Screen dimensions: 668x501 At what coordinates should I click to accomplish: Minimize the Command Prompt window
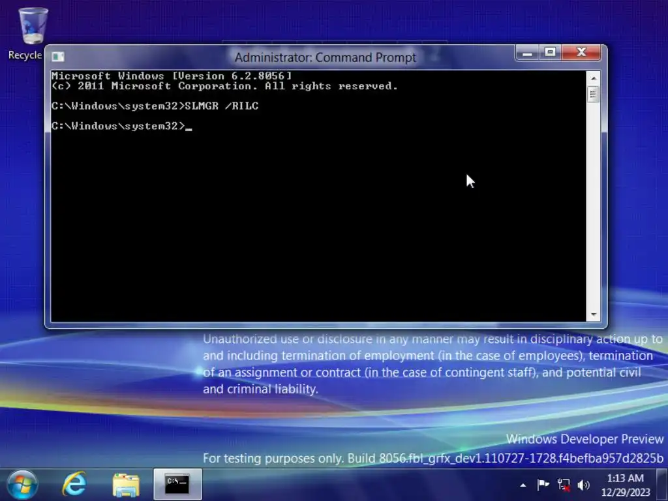(527, 53)
